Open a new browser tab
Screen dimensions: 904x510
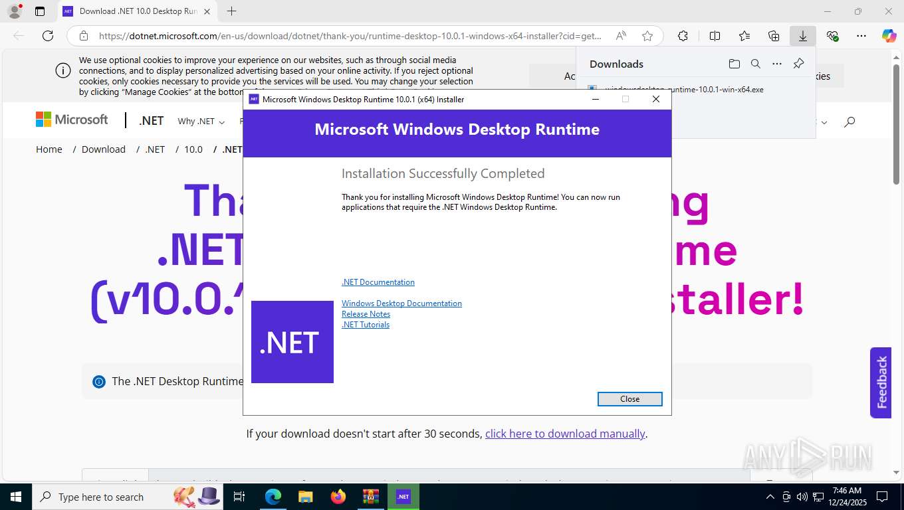[x=231, y=11]
